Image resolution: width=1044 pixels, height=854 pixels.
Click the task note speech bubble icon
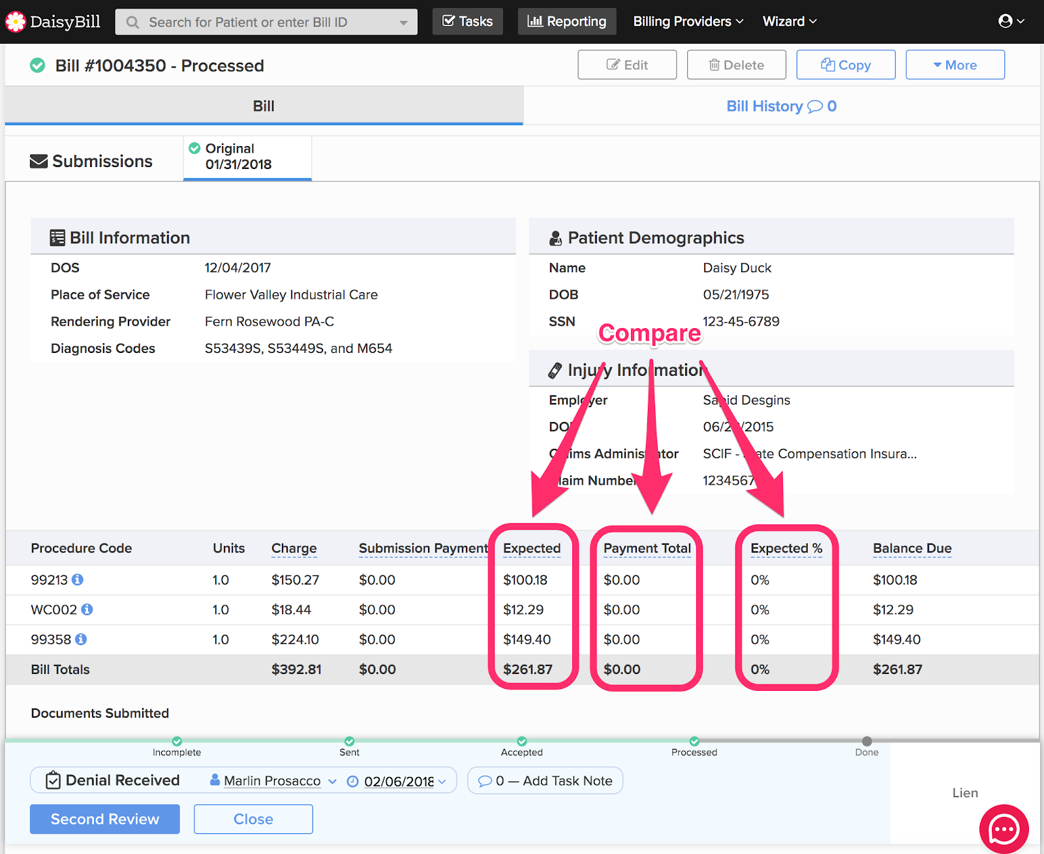485,781
